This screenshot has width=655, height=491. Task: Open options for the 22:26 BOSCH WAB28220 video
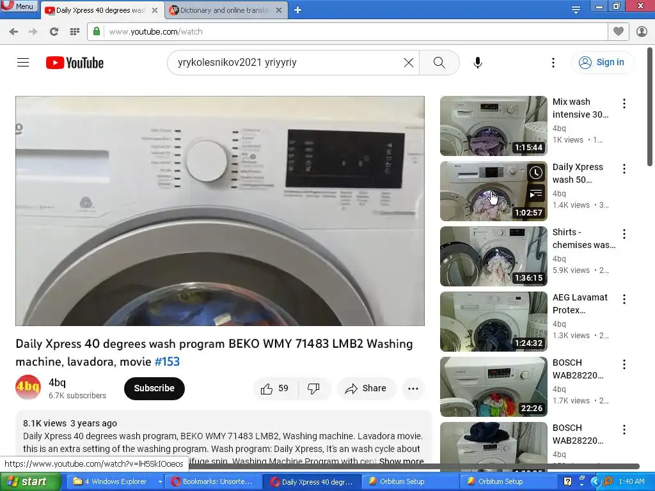coord(624,364)
